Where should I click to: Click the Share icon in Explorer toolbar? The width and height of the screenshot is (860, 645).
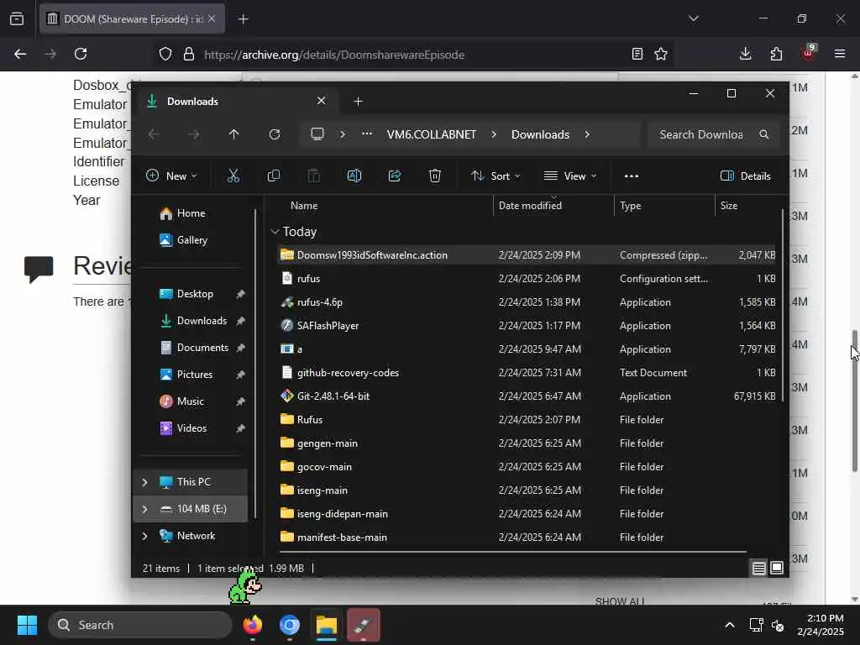(395, 176)
